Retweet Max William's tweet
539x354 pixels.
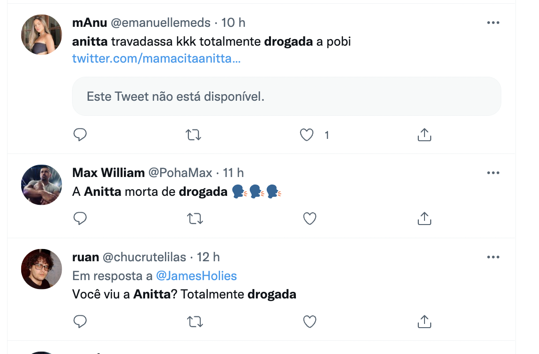(194, 218)
